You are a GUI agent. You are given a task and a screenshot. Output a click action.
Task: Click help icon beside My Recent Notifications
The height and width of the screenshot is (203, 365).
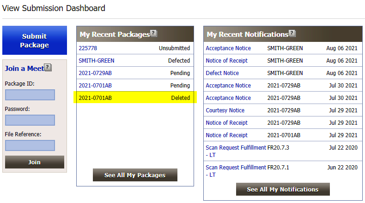click(292, 34)
